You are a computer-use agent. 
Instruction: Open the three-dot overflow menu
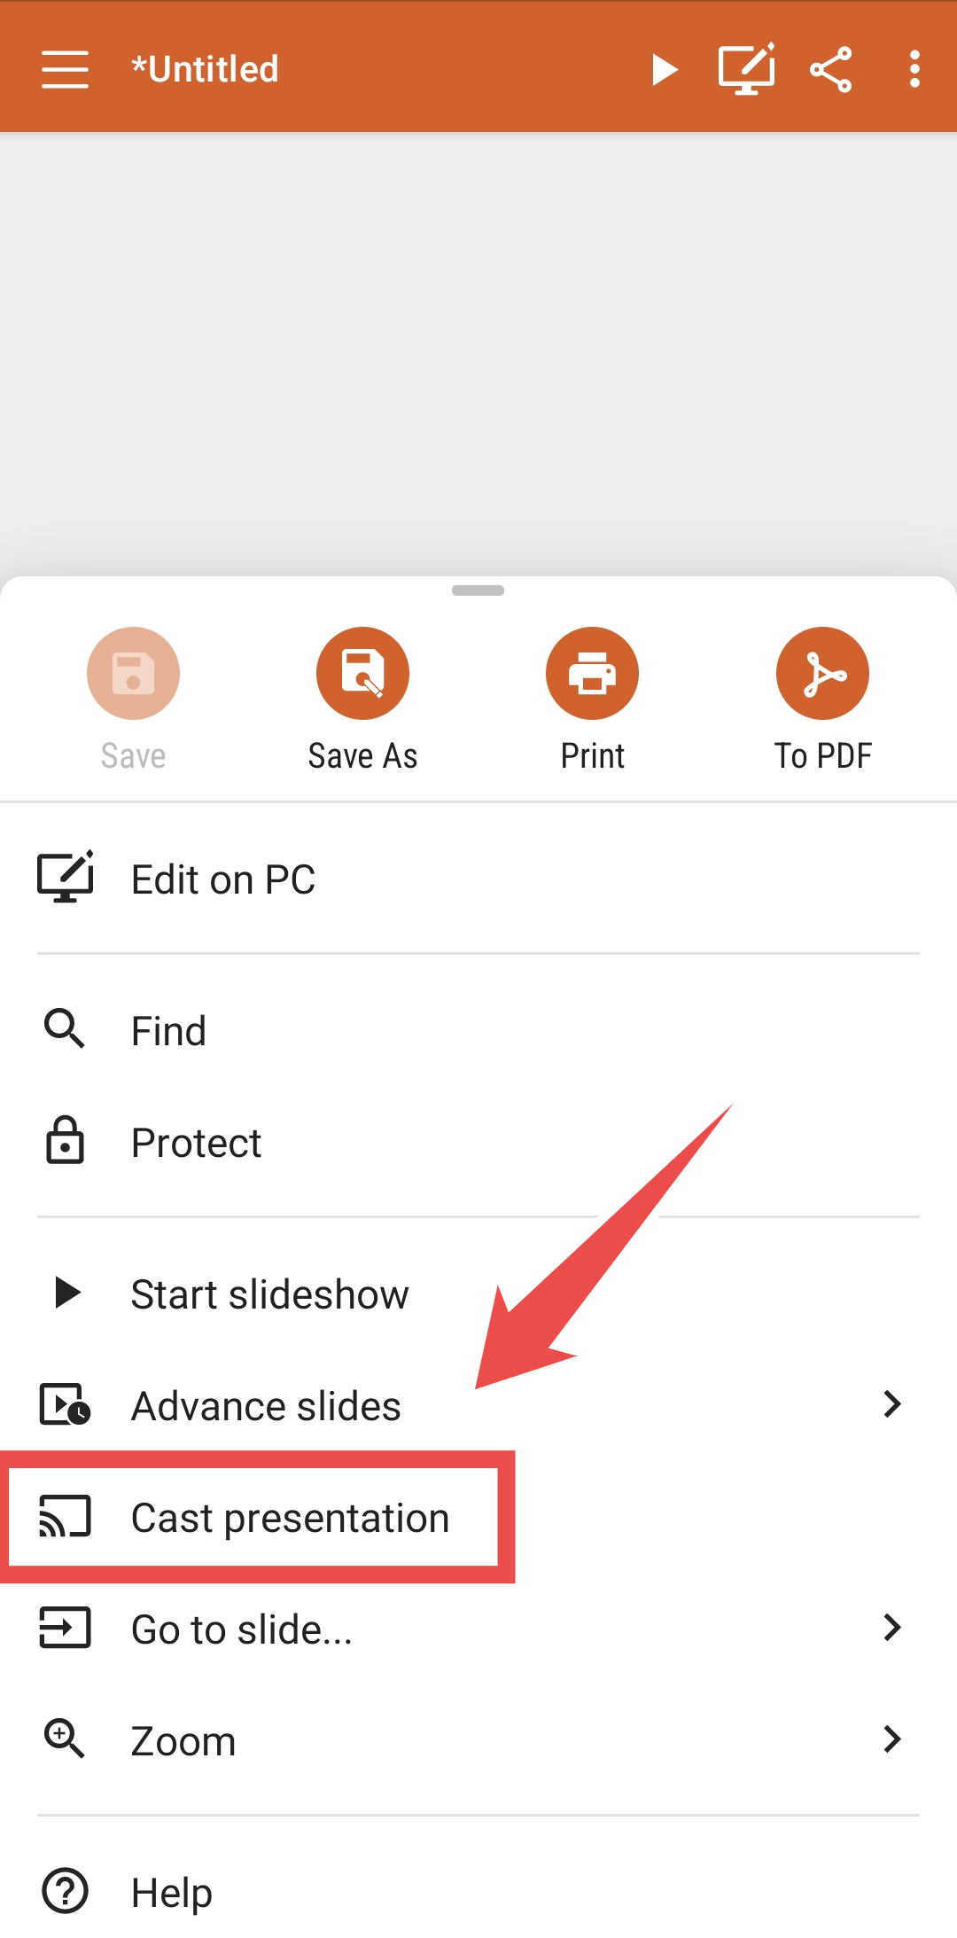tap(914, 69)
